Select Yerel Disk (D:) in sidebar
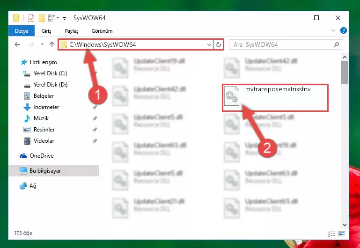360x248 pixels. 51,85
